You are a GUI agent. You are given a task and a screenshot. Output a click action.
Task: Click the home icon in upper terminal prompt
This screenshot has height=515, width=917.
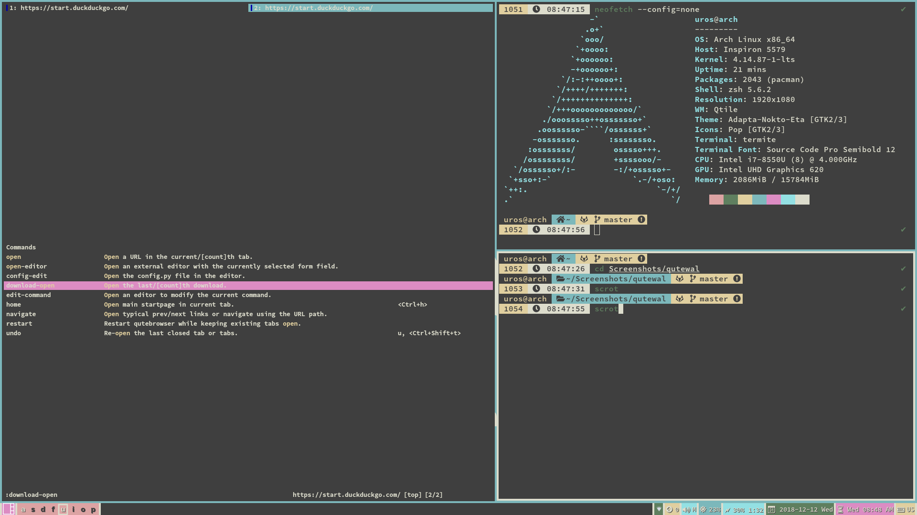pyautogui.click(x=560, y=219)
